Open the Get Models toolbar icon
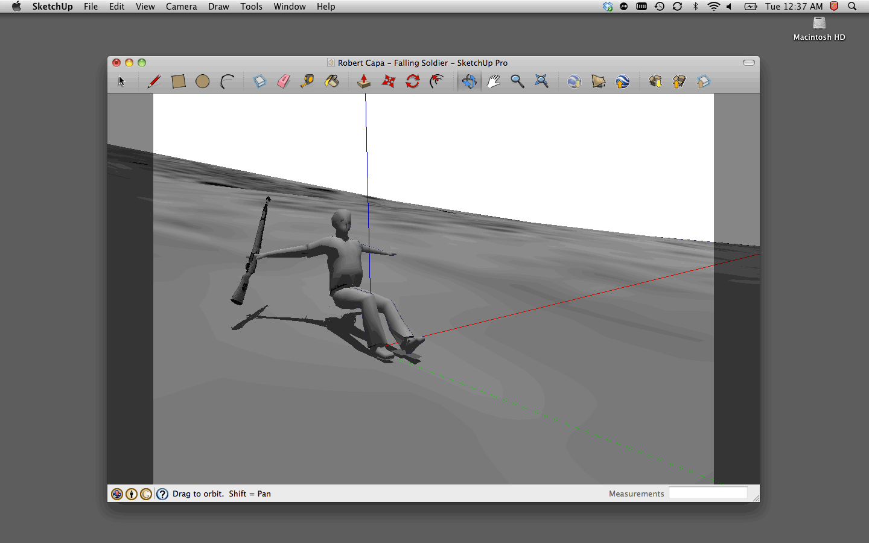Screen dimensions: 869x543 click(x=655, y=81)
